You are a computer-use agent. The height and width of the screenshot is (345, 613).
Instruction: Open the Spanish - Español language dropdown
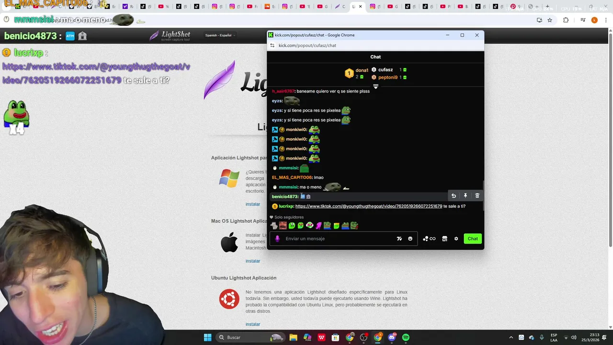click(220, 35)
